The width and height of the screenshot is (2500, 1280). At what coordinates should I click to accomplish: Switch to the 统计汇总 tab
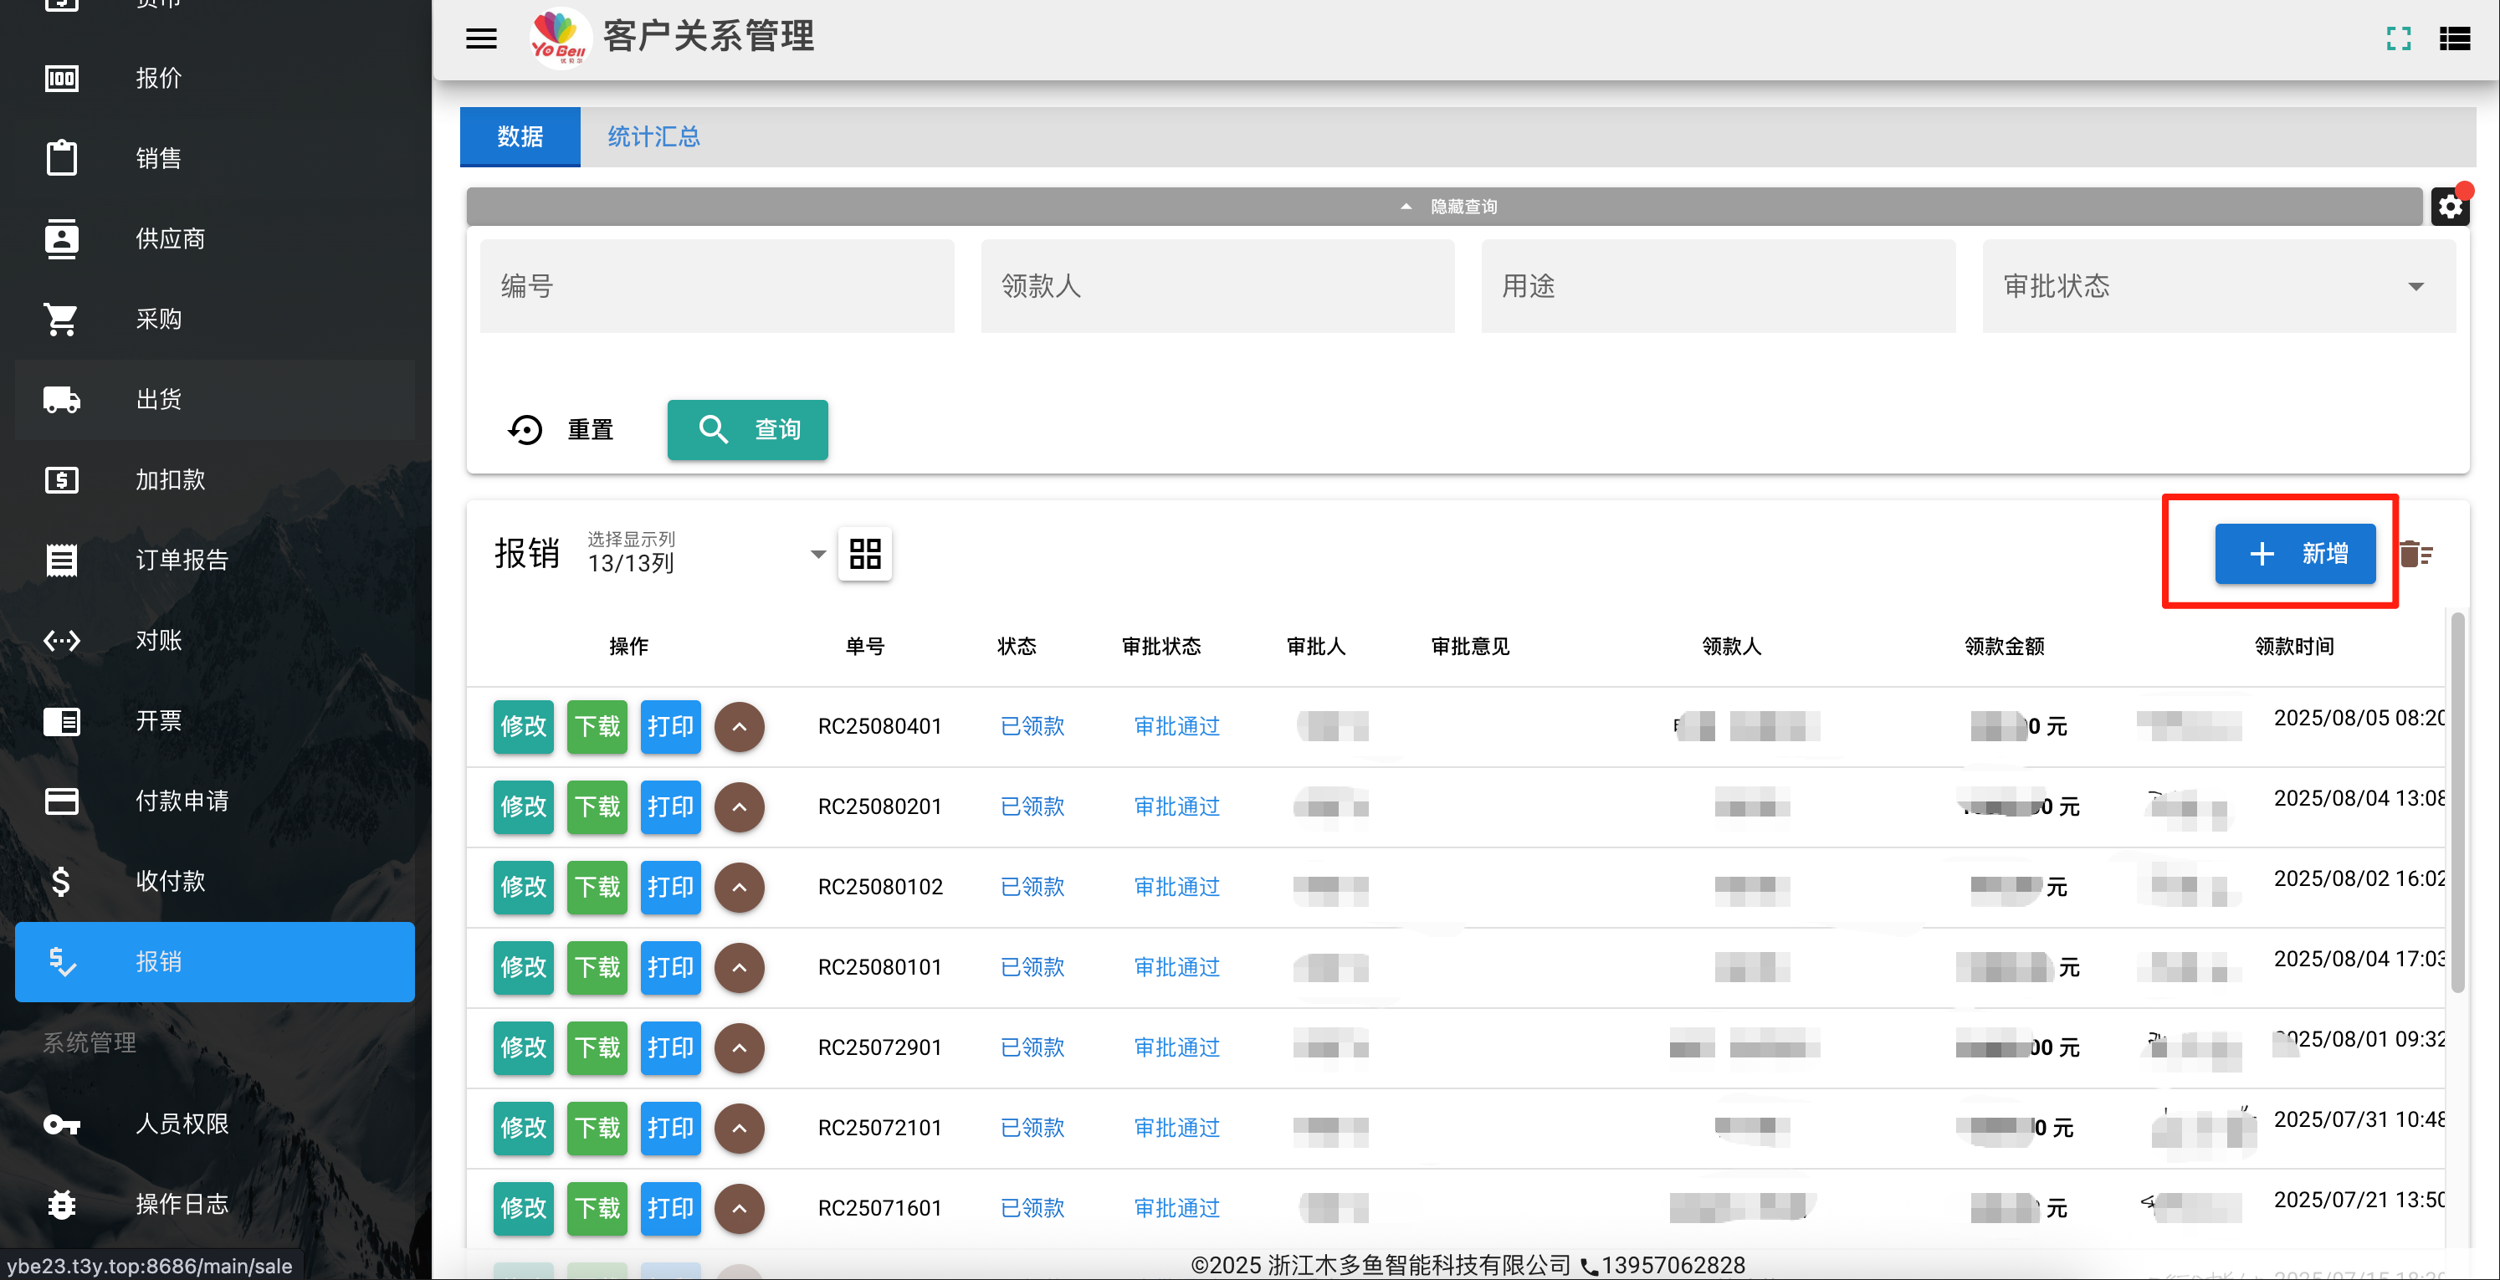[x=653, y=137]
